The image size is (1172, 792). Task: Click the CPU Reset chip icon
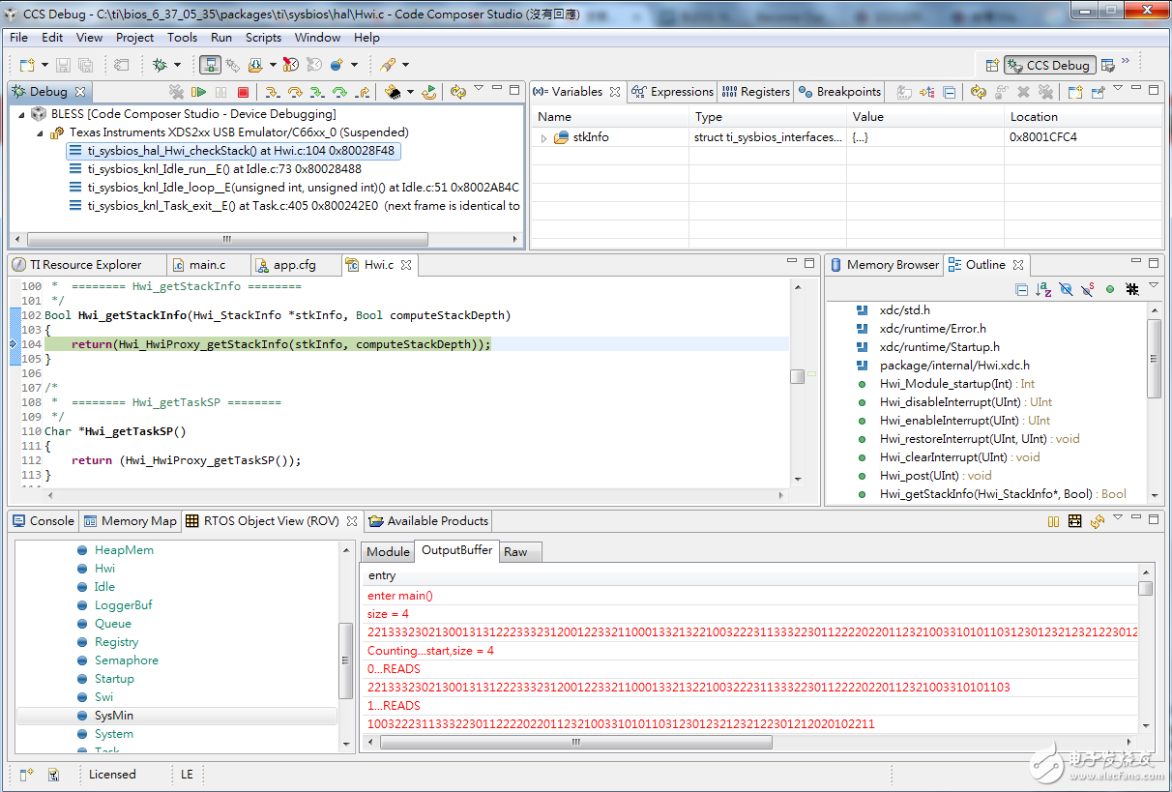tap(393, 92)
